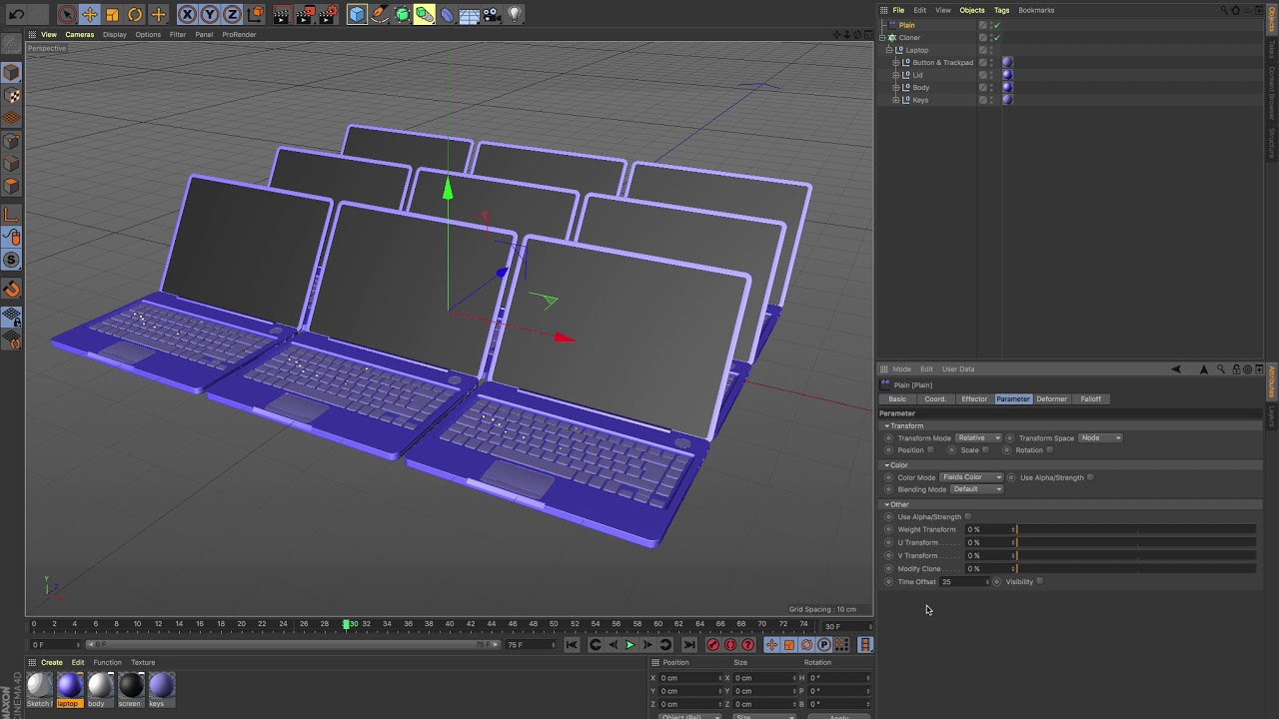Viewport: 1279px width, 719px height.
Task: Open viewport Display menu
Action: 114,34
